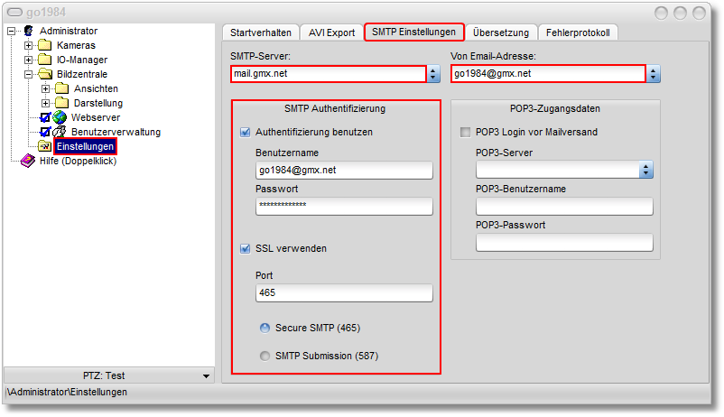Click the Webserver globe icon

[x=60, y=117]
